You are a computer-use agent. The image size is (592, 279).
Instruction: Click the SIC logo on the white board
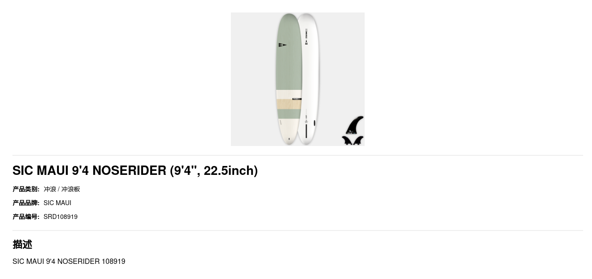[306, 36]
